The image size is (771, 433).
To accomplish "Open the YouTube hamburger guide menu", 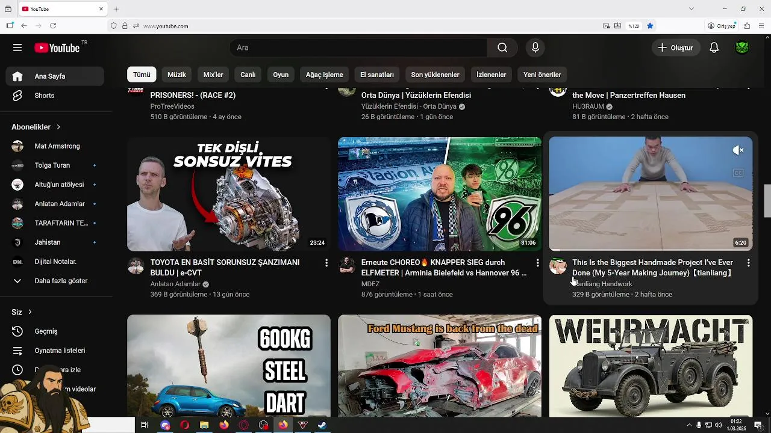I will pos(17,48).
